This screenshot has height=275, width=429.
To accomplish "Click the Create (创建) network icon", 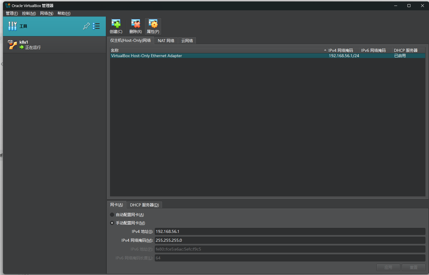I will pos(116,24).
